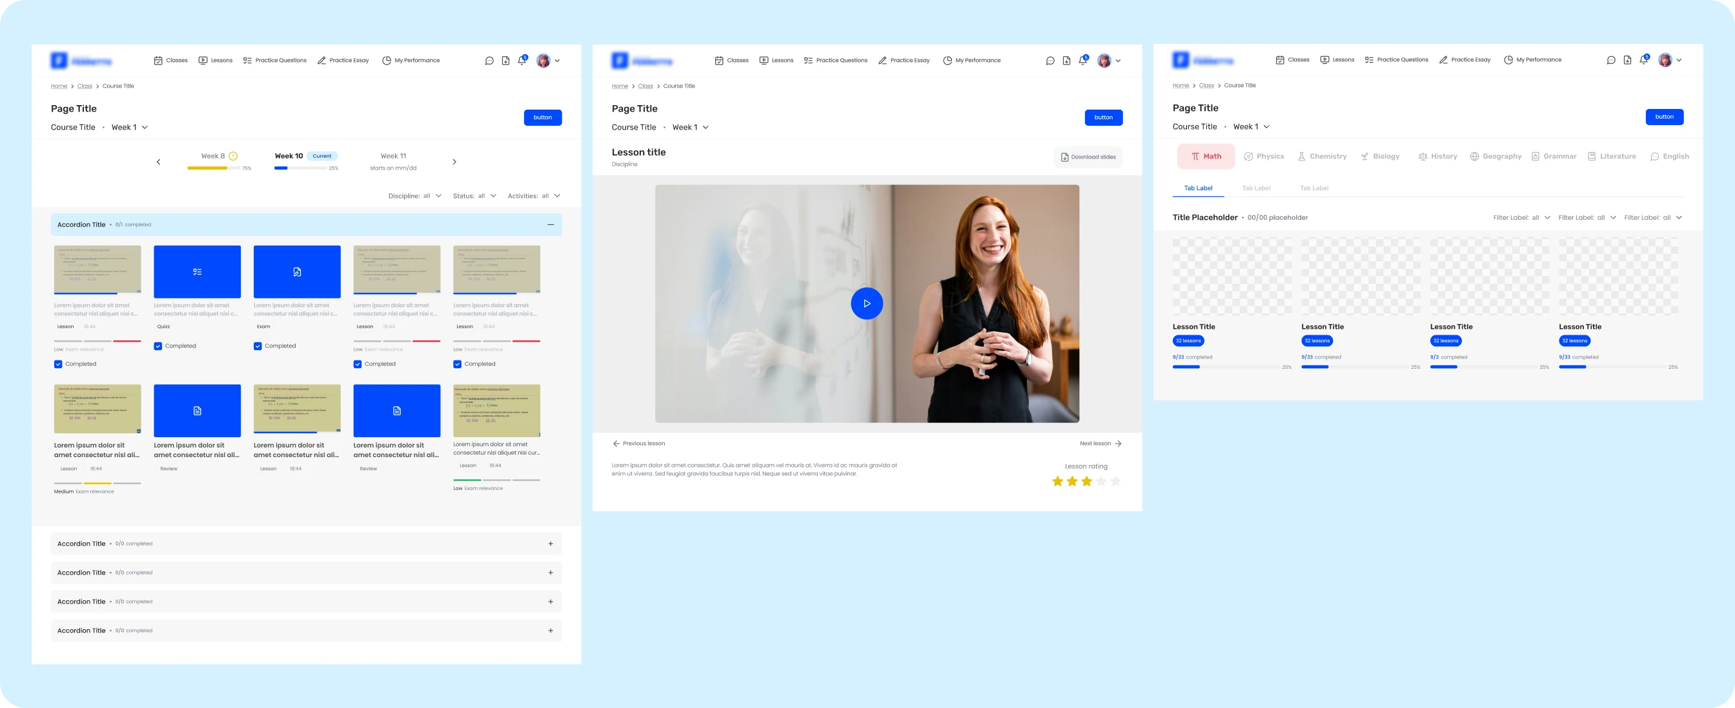The width and height of the screenshot is (1735, 708).
Task: Uncheck Completed under the Quizz card
Action: pyautogui.click(x=157, y=346)
